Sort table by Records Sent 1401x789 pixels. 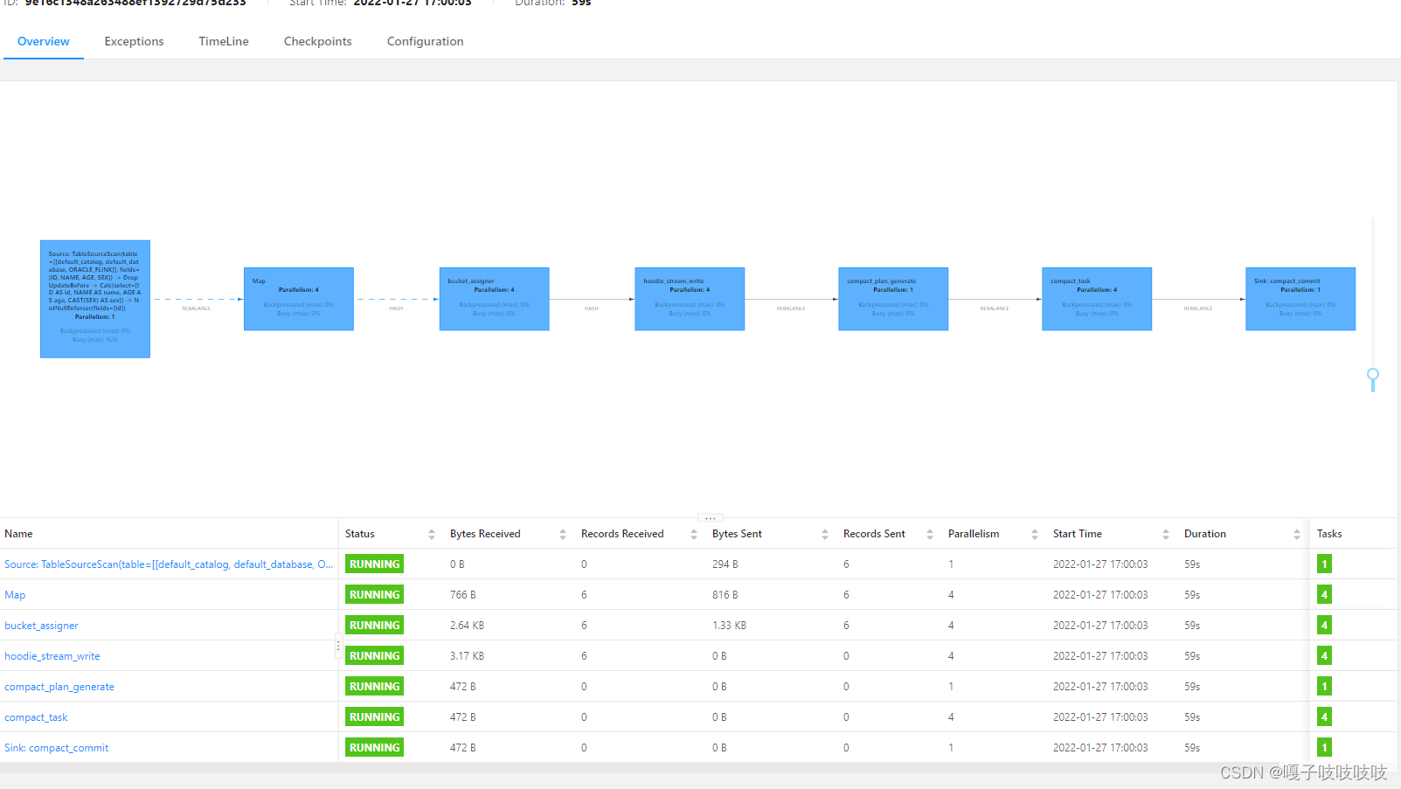pyautogui.click(x=929, y=534)
